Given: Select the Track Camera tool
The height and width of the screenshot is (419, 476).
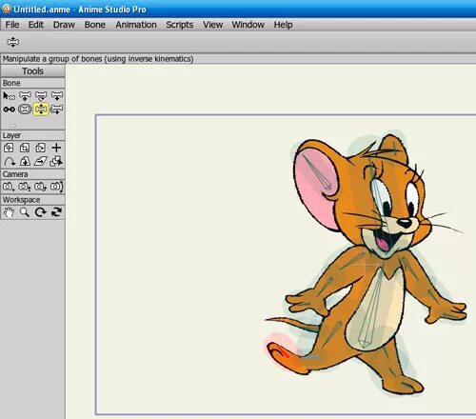Looking at the screenshot, I should pos(9,187).
